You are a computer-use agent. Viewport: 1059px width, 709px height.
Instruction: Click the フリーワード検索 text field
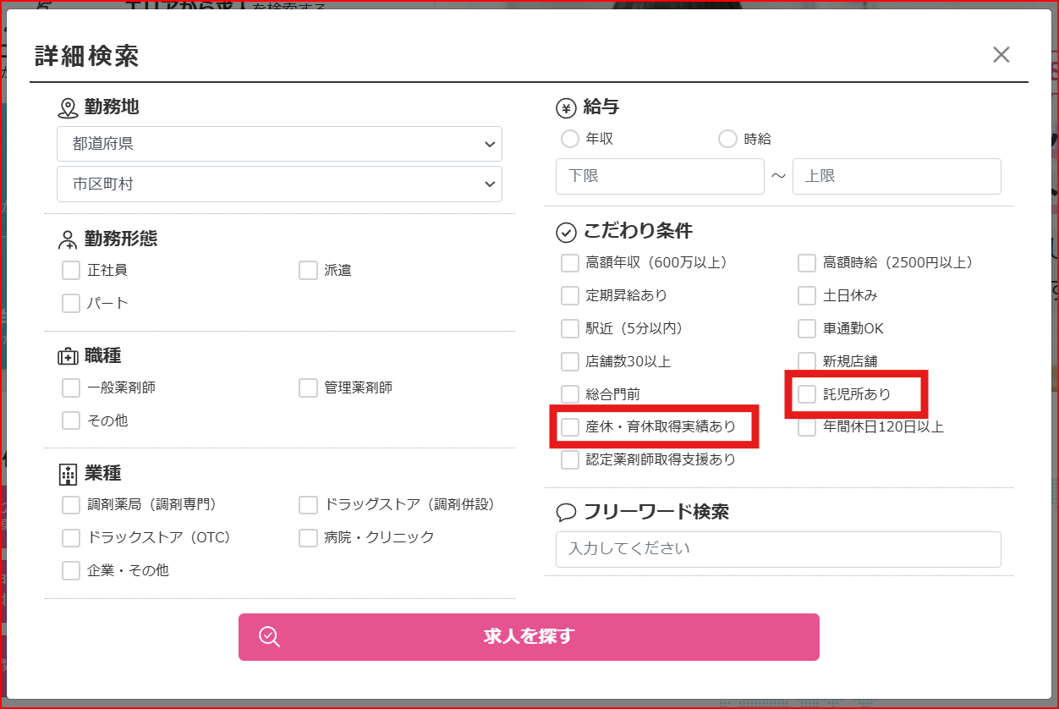[x=778, y=549]
